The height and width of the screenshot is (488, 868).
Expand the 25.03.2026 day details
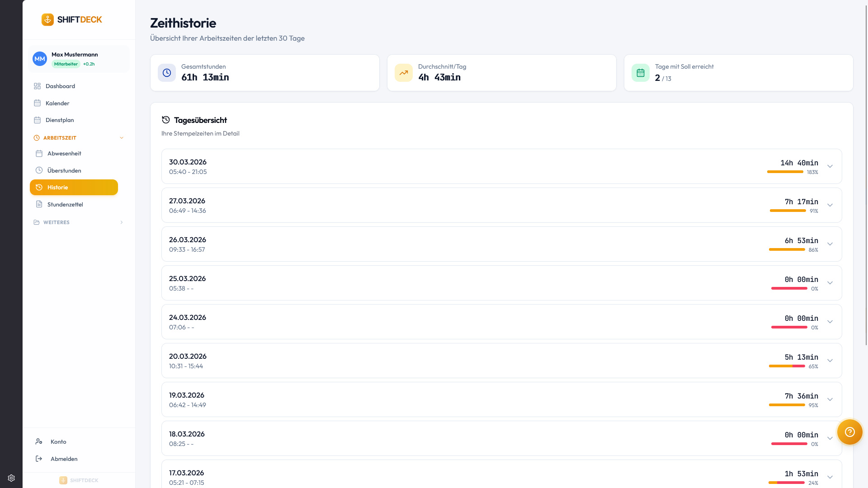pos(830,283)
